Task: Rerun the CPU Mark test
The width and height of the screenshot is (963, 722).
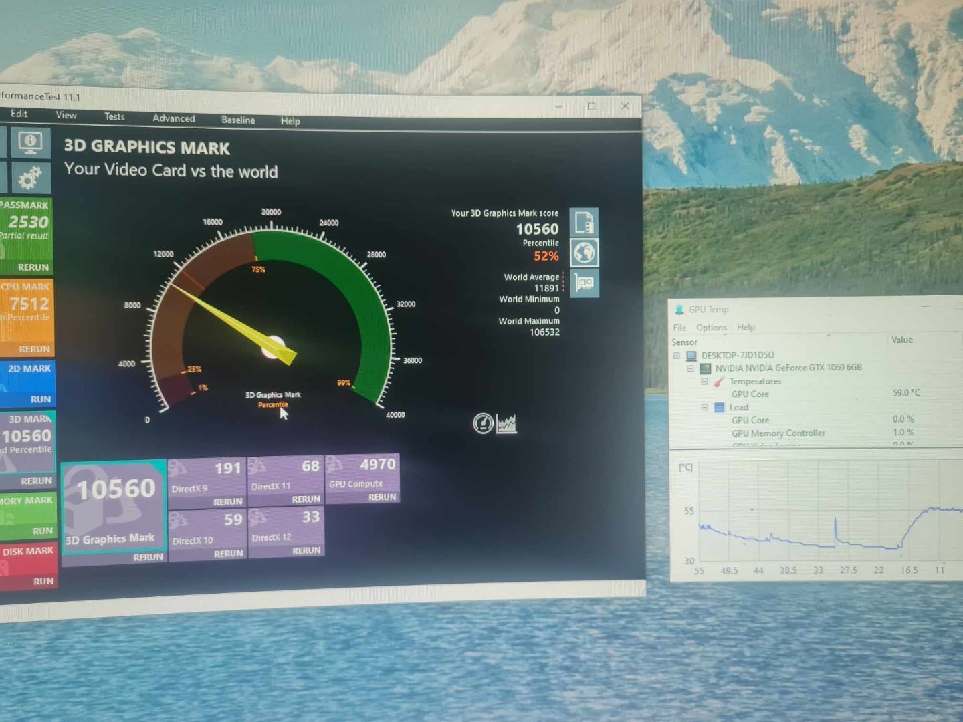Action: pos(34,349)
